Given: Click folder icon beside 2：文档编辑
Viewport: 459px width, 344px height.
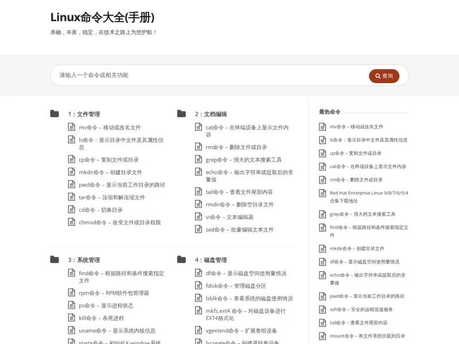Looking at the screenshot, I should tap(181, 114).
